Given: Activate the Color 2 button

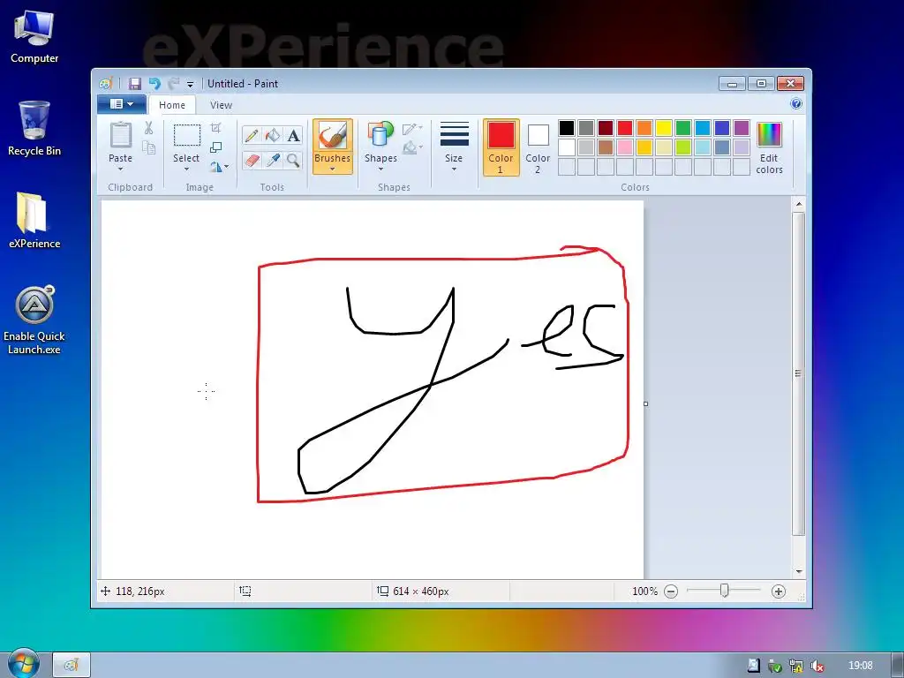Looking at the screenshot, I should coord(538,147).
